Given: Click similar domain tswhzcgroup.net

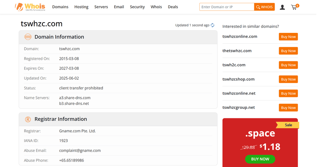Looking at the screenshot, I should [239, 107].
